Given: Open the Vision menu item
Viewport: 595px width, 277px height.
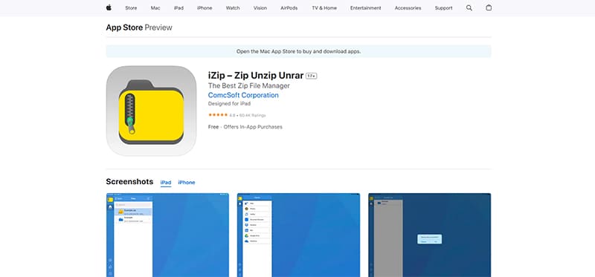Looking at the screenshot, I should pos(260,8).
